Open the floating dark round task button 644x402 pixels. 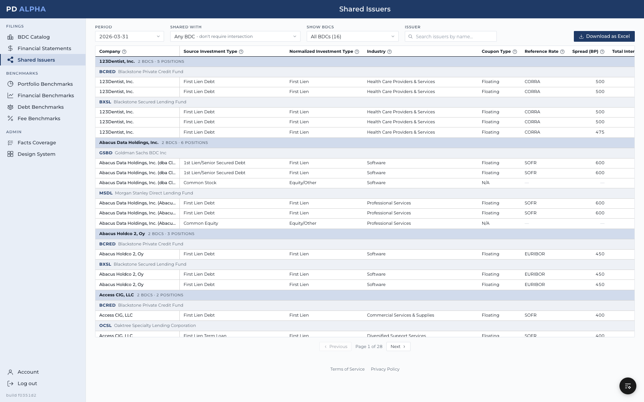point(628,386)
